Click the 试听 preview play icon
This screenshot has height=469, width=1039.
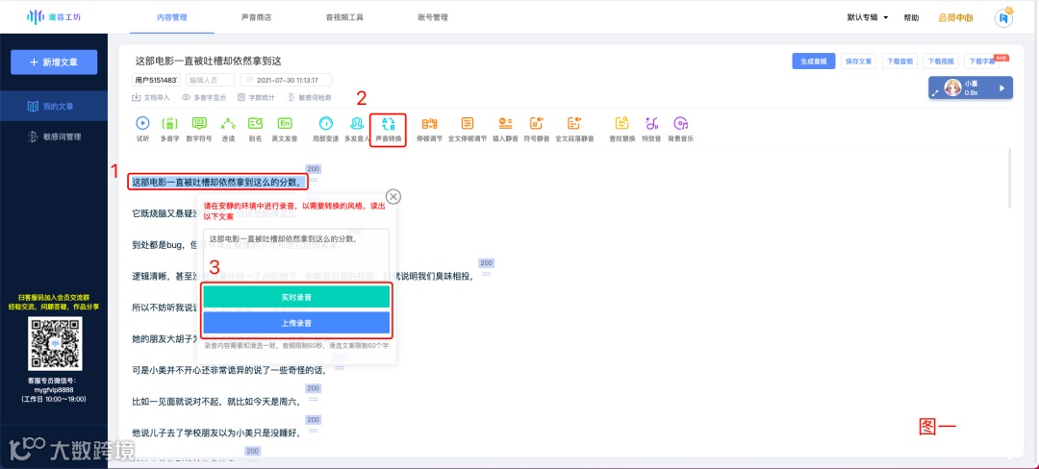click(142, 123)
